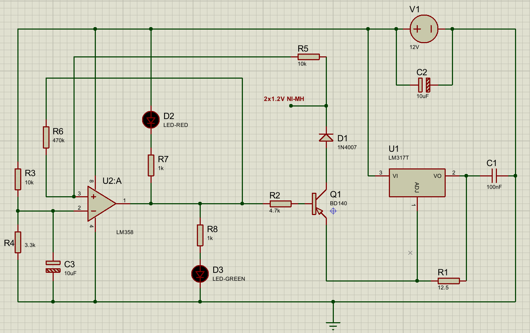Select the V1 12V voltage source symbol

click(x=424, y=29)
